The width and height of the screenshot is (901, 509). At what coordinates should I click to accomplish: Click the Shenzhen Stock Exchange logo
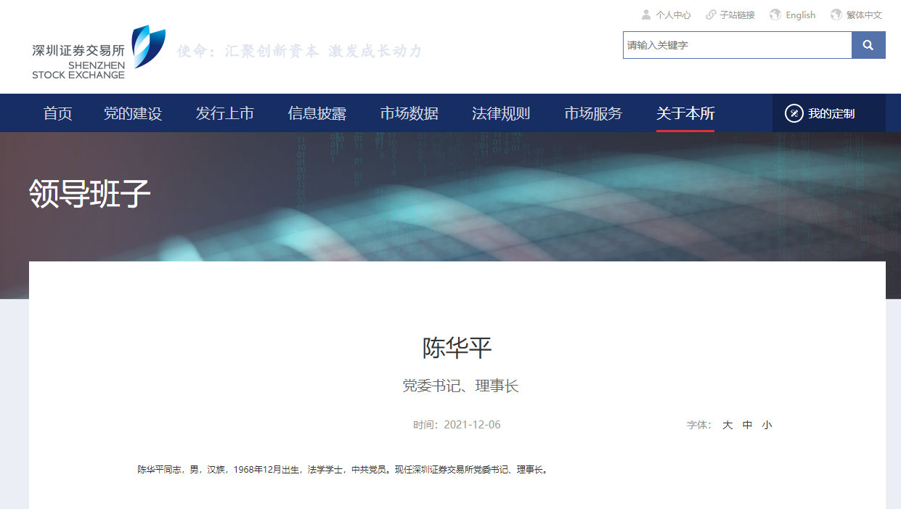point(99,52)
